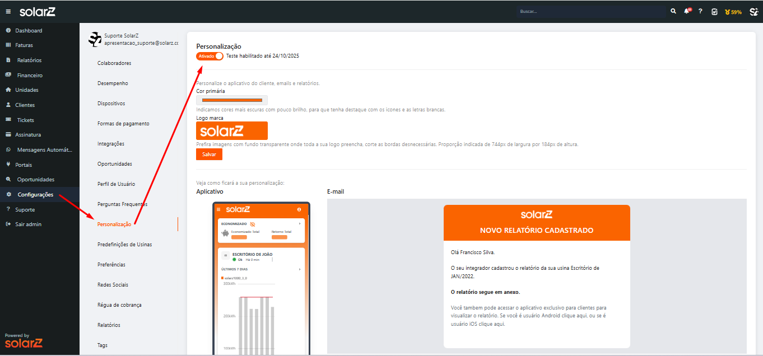Open the user avatar in top-right corner
The height and width of the screenshot is (356, 763).
pyautogui.click(x=753, y=12)
